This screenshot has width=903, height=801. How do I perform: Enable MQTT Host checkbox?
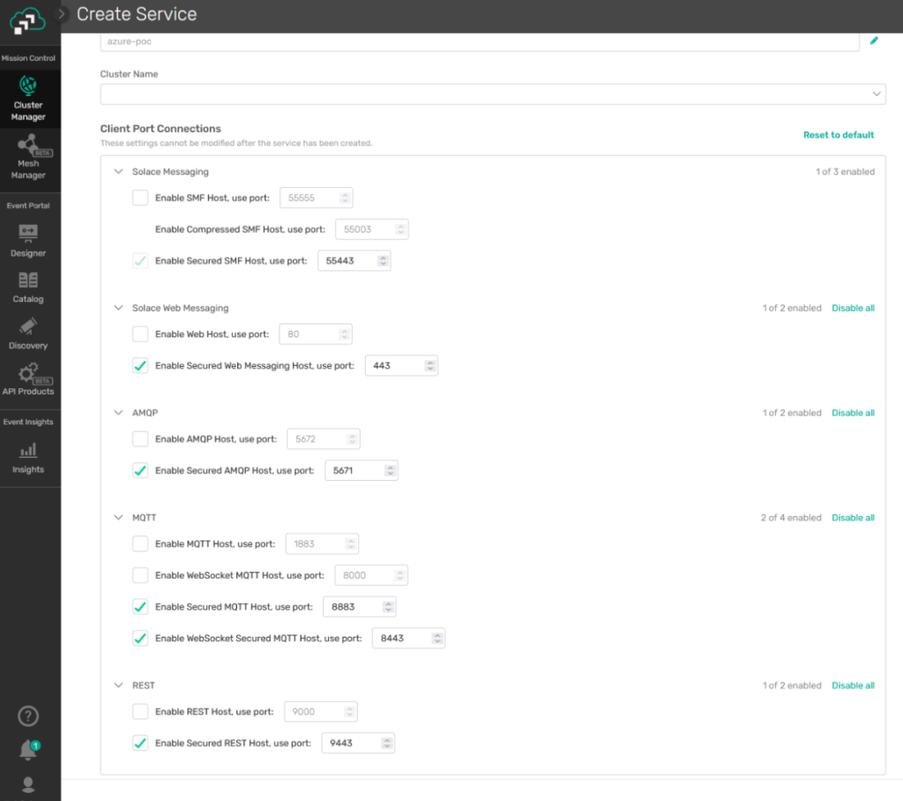(140, 543)
